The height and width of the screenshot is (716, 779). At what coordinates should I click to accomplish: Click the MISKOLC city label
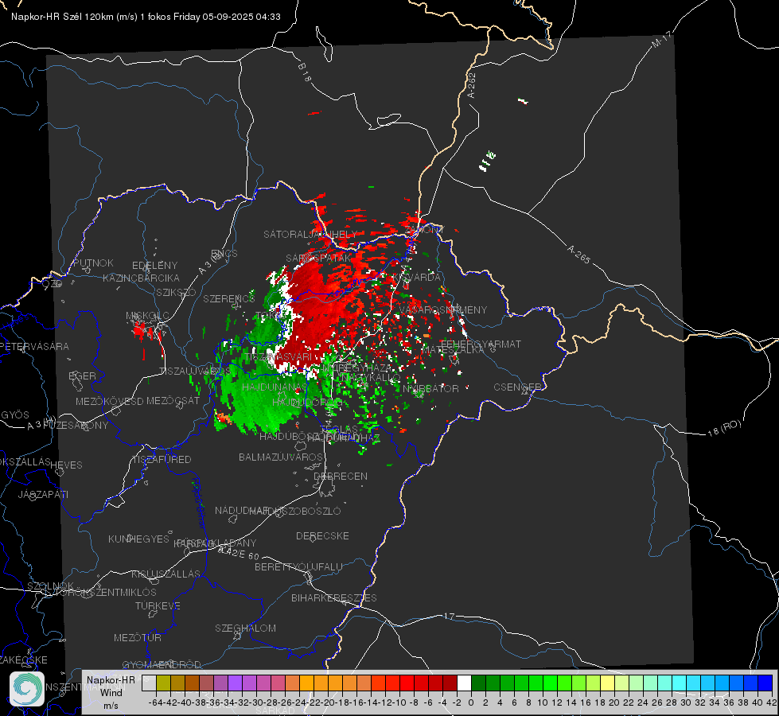pos(147,316)
